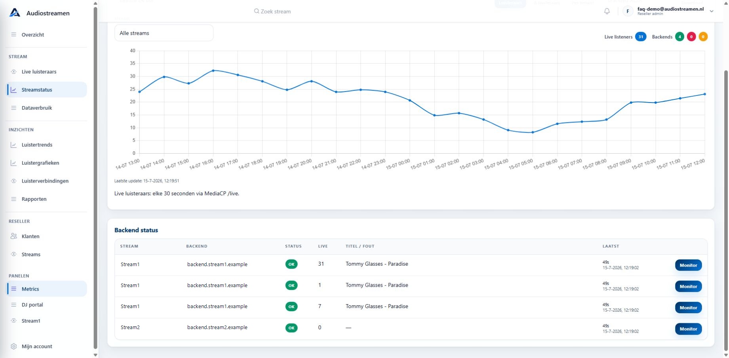Click Monitor for Stream1 with 31 listeners

tap(688, 265)
